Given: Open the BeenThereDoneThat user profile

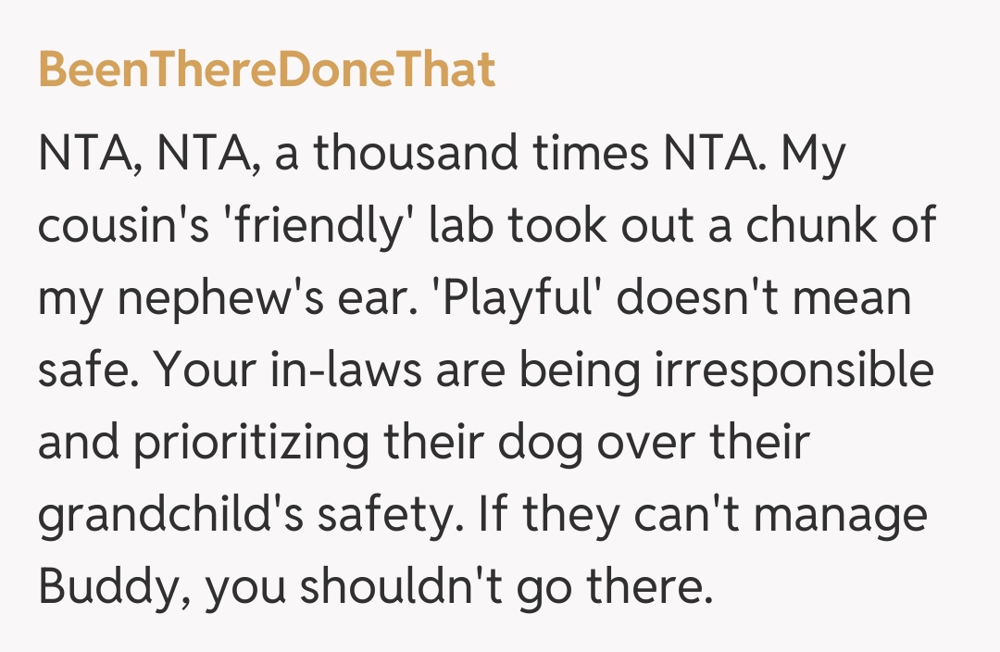Looking at the screenshot, I should [x=267, y=70].
